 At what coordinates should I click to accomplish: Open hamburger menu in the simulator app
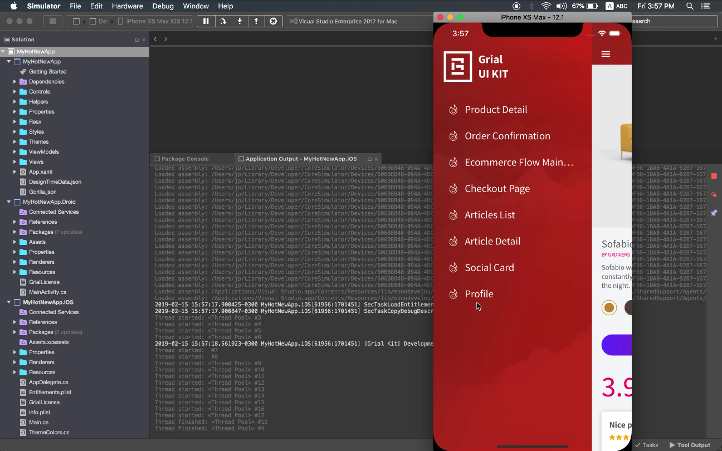(x=606, y=54)
